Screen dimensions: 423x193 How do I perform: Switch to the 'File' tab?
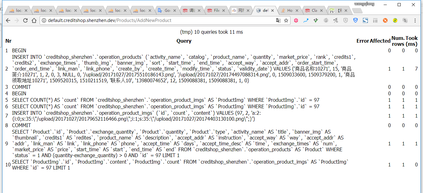pos(216,10)
